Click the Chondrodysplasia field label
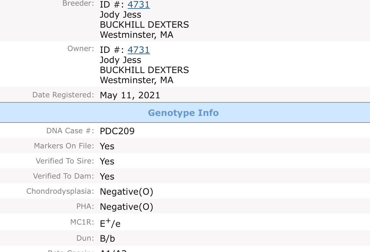The height and width of the screenshot is (252, 370). pos(60,191)
